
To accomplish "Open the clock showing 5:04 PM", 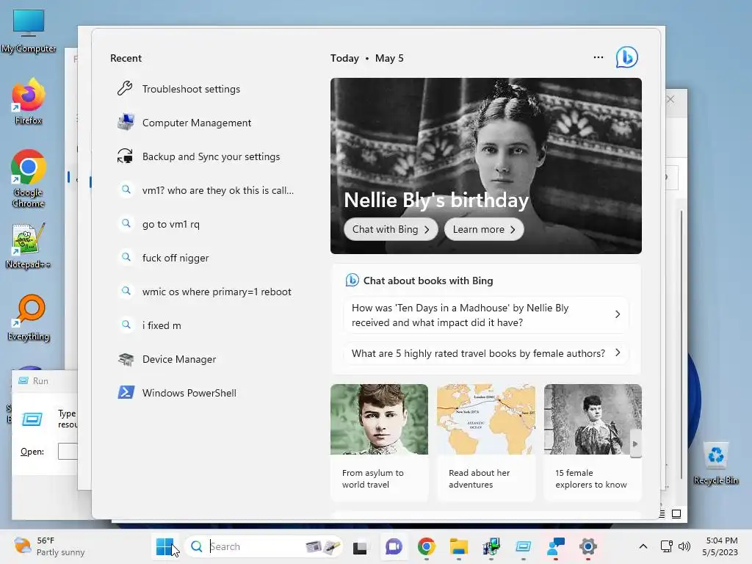I will click(x=721, y=546).
